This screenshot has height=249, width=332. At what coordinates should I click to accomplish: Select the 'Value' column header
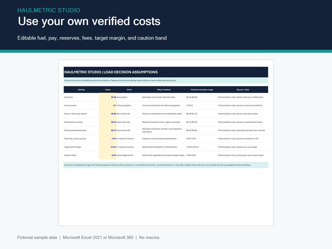coord(108,90)
